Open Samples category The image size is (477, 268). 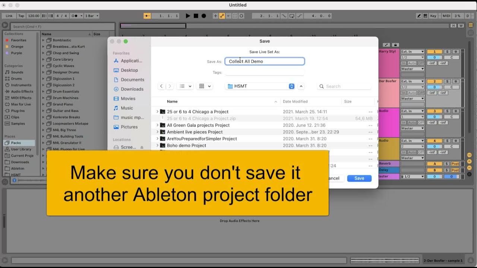pyautogui.click(x=18, y=124)
